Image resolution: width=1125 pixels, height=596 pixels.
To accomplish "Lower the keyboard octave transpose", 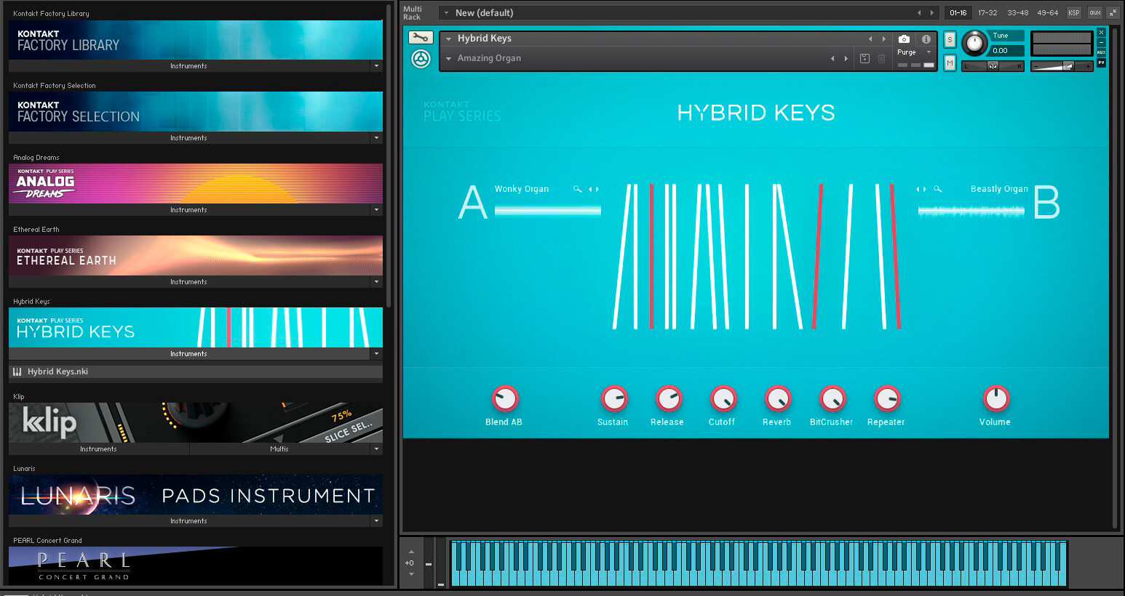I will click(411, 574).
